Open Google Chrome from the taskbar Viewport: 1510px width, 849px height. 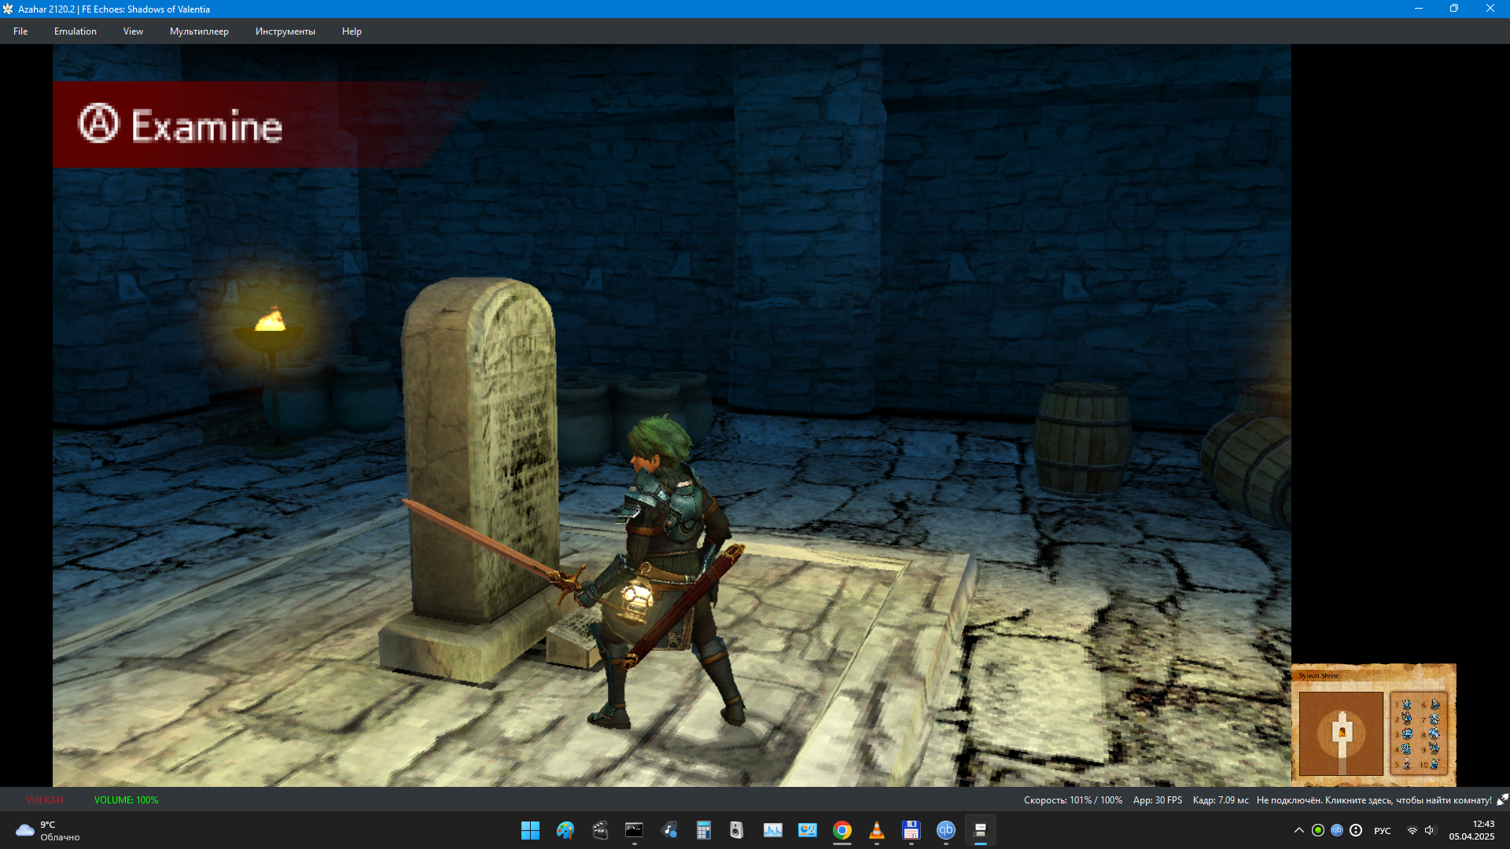pos(842,830)
